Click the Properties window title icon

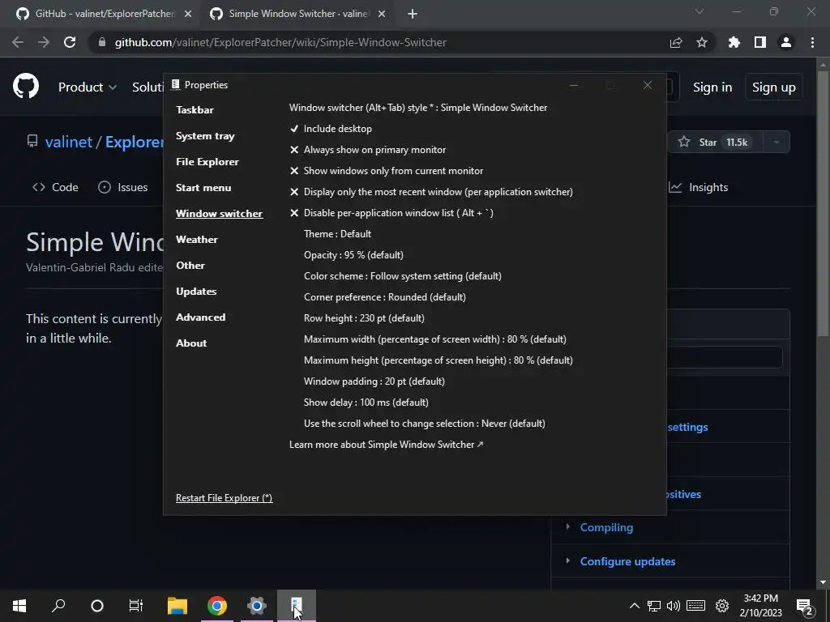175,84
